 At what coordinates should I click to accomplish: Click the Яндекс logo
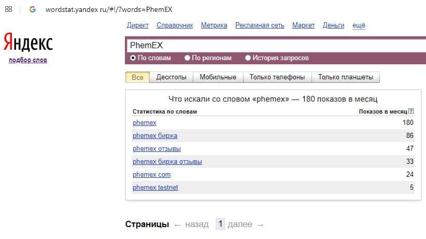[28, 43]
